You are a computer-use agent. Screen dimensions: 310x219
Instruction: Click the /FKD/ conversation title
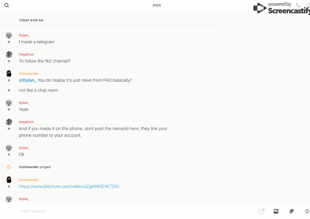pyautogui.click(x=157, y=5)
